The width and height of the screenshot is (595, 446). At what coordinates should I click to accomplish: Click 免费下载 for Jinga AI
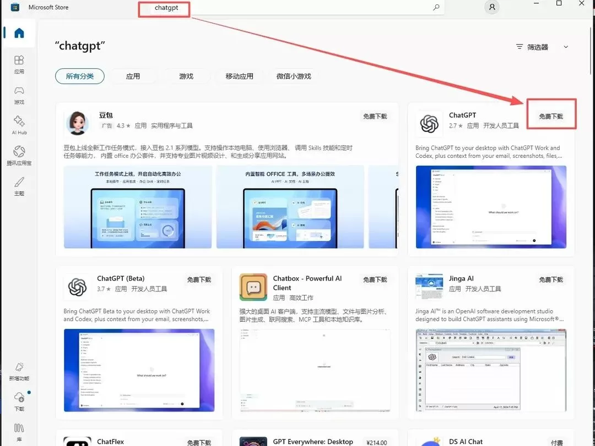[551, 280]
